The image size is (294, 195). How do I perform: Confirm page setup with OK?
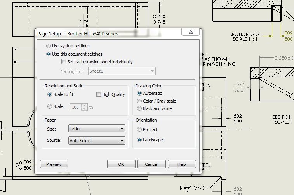(121, 164)
